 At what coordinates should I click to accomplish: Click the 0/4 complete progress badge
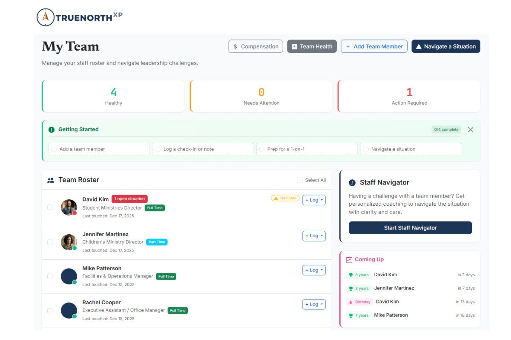tap(446, 130)
